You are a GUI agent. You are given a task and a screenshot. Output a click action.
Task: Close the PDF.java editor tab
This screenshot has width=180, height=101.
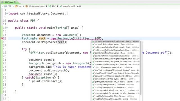[x=15, y=2]
